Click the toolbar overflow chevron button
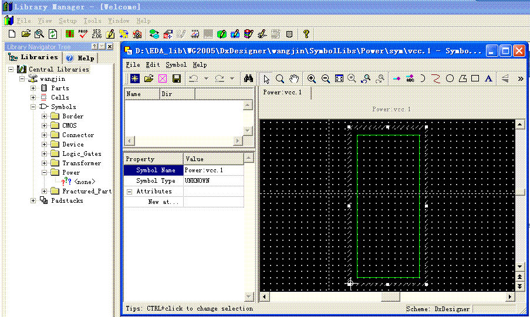The image size is (530, 317). click(520, 79)
